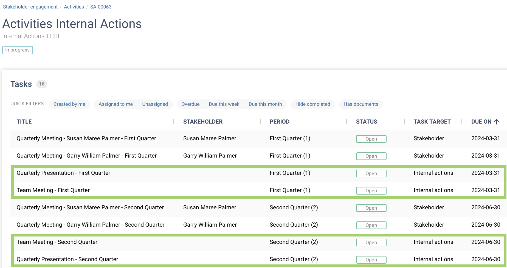Sort by the Stakeholder column header

coord(203,122)
